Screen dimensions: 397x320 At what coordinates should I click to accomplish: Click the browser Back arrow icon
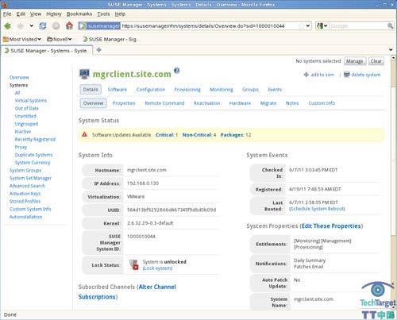coord(8,26)
